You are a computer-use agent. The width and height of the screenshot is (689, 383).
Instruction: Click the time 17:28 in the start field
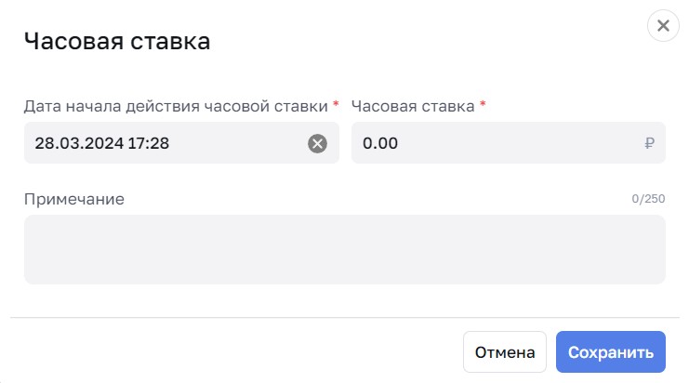149,143
